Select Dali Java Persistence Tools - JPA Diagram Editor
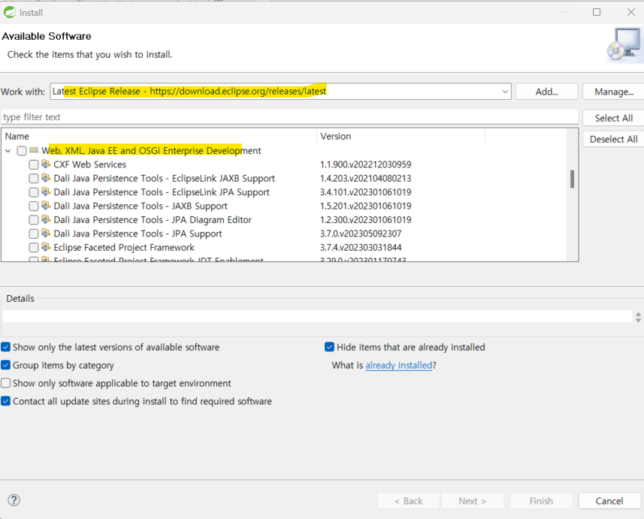Viewport: 644px width, 519px height. (x=153, y=219)
